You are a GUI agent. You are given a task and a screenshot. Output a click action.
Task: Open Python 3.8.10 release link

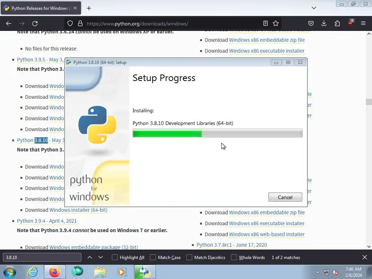(x=40, y=140)
